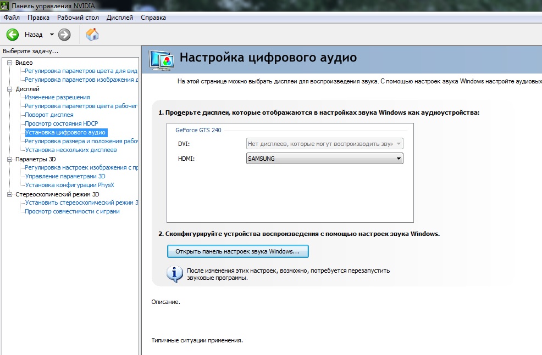Open Управление параметрами 3D page
Viewport: 542px width, 355px height.
(x=65, y=176)
